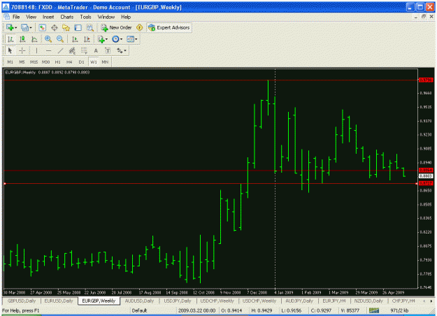Zoom out on the chart
The width and height of the screenshot is (437, 316).
tap(60, 39)
